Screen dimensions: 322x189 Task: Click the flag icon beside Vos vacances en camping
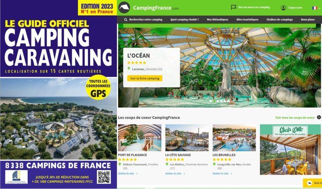pyautogui.click(x=234, y=8)
